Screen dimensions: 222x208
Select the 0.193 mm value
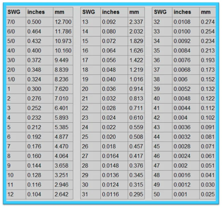[x=208, y=60]
